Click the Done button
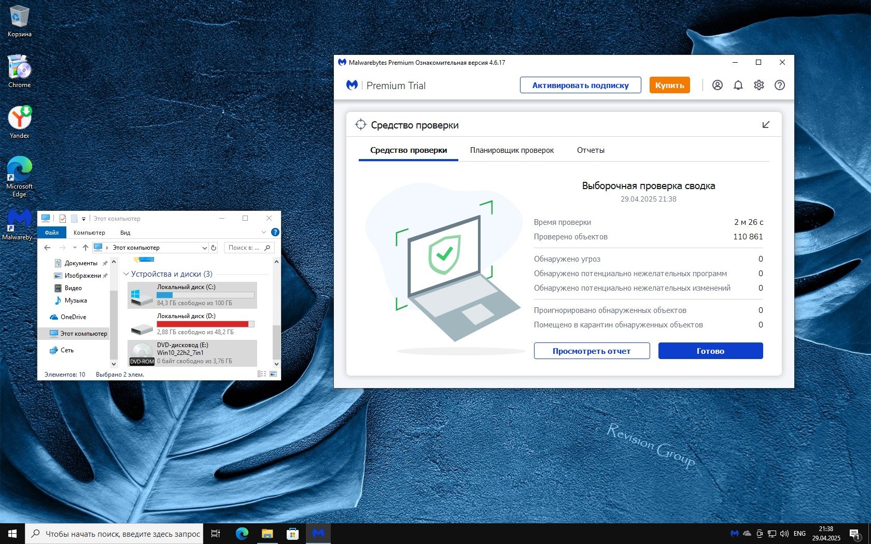Screen dimensions: 871x544 710,351
